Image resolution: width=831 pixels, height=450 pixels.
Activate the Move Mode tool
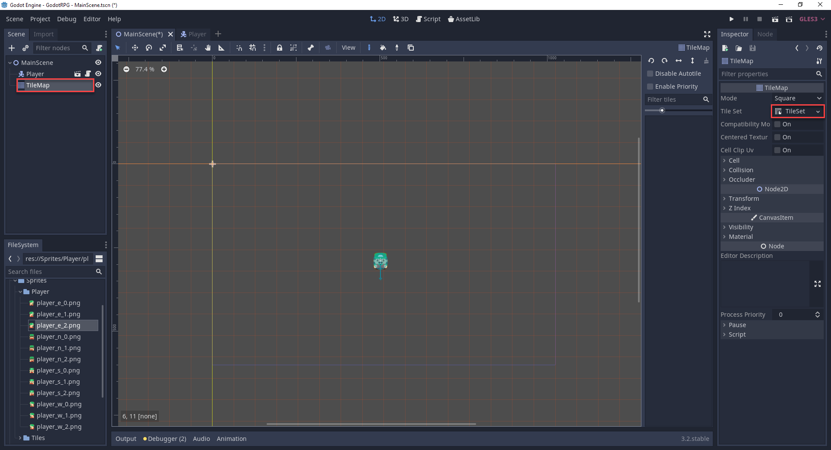pyautogui.click(x=135, y=48)
